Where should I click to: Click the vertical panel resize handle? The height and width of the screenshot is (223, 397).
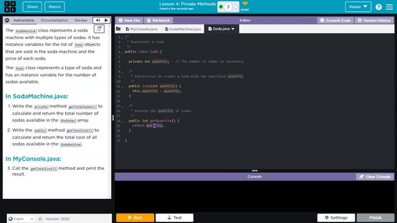113,118
